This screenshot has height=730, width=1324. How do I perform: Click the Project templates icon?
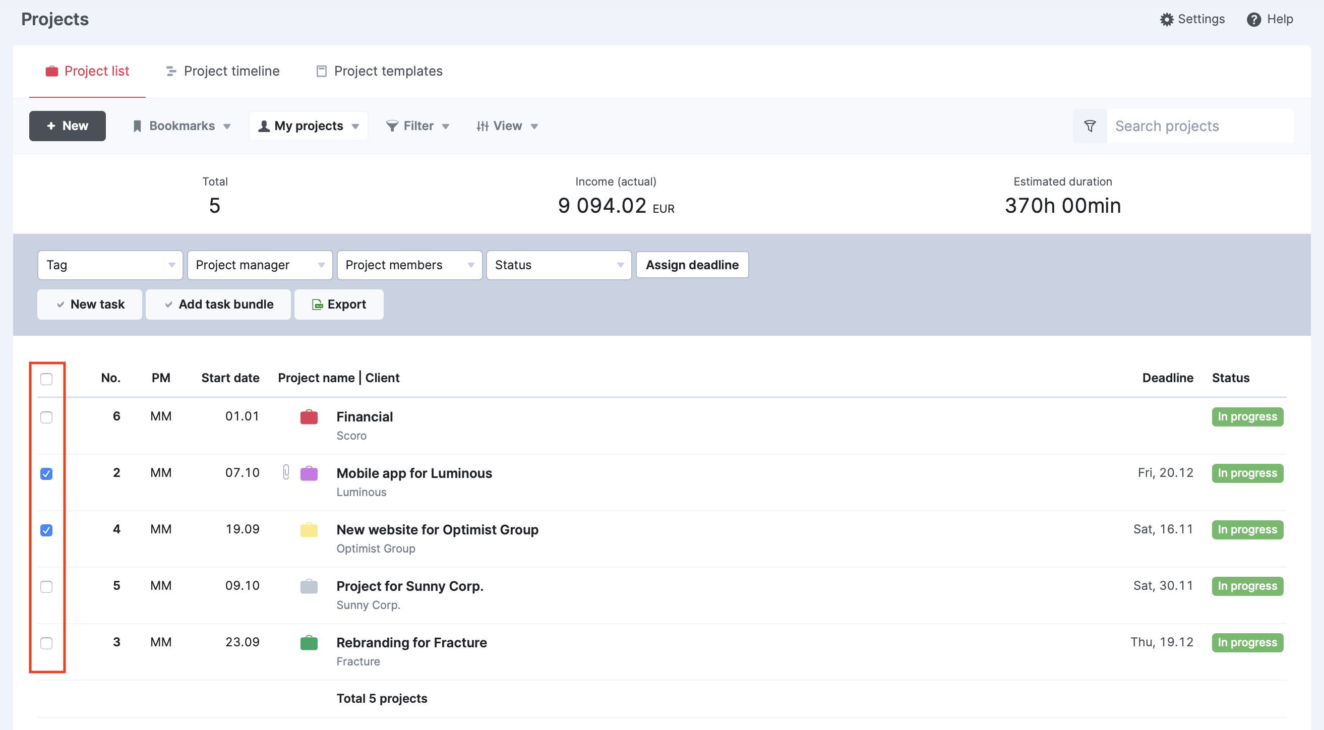tap(321, 71)
